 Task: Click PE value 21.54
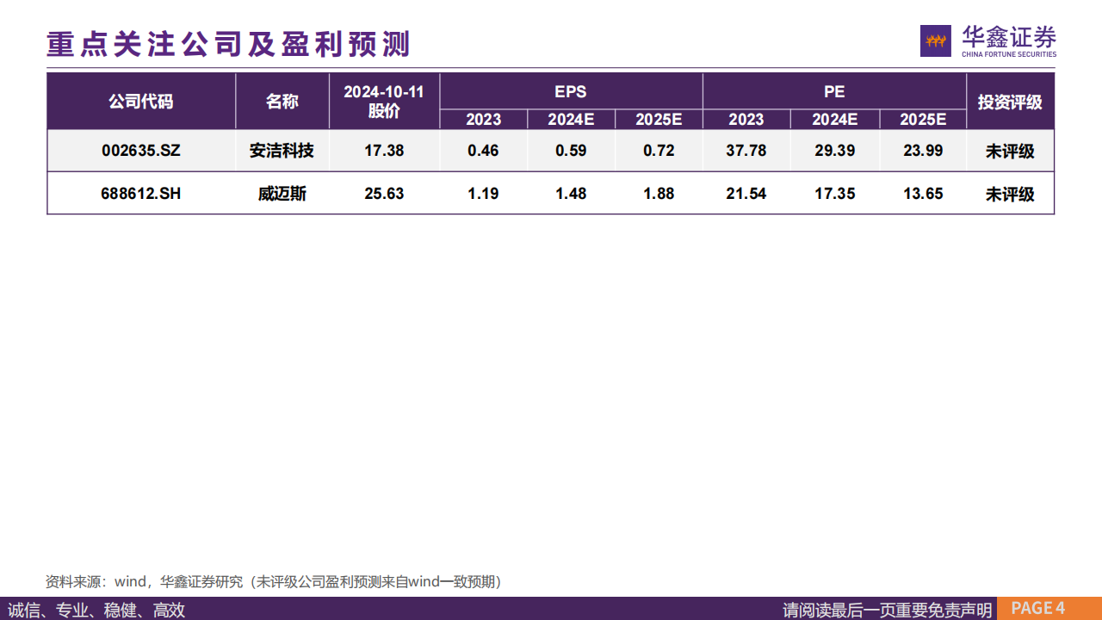pyautogui.click(x=746, y=194)
